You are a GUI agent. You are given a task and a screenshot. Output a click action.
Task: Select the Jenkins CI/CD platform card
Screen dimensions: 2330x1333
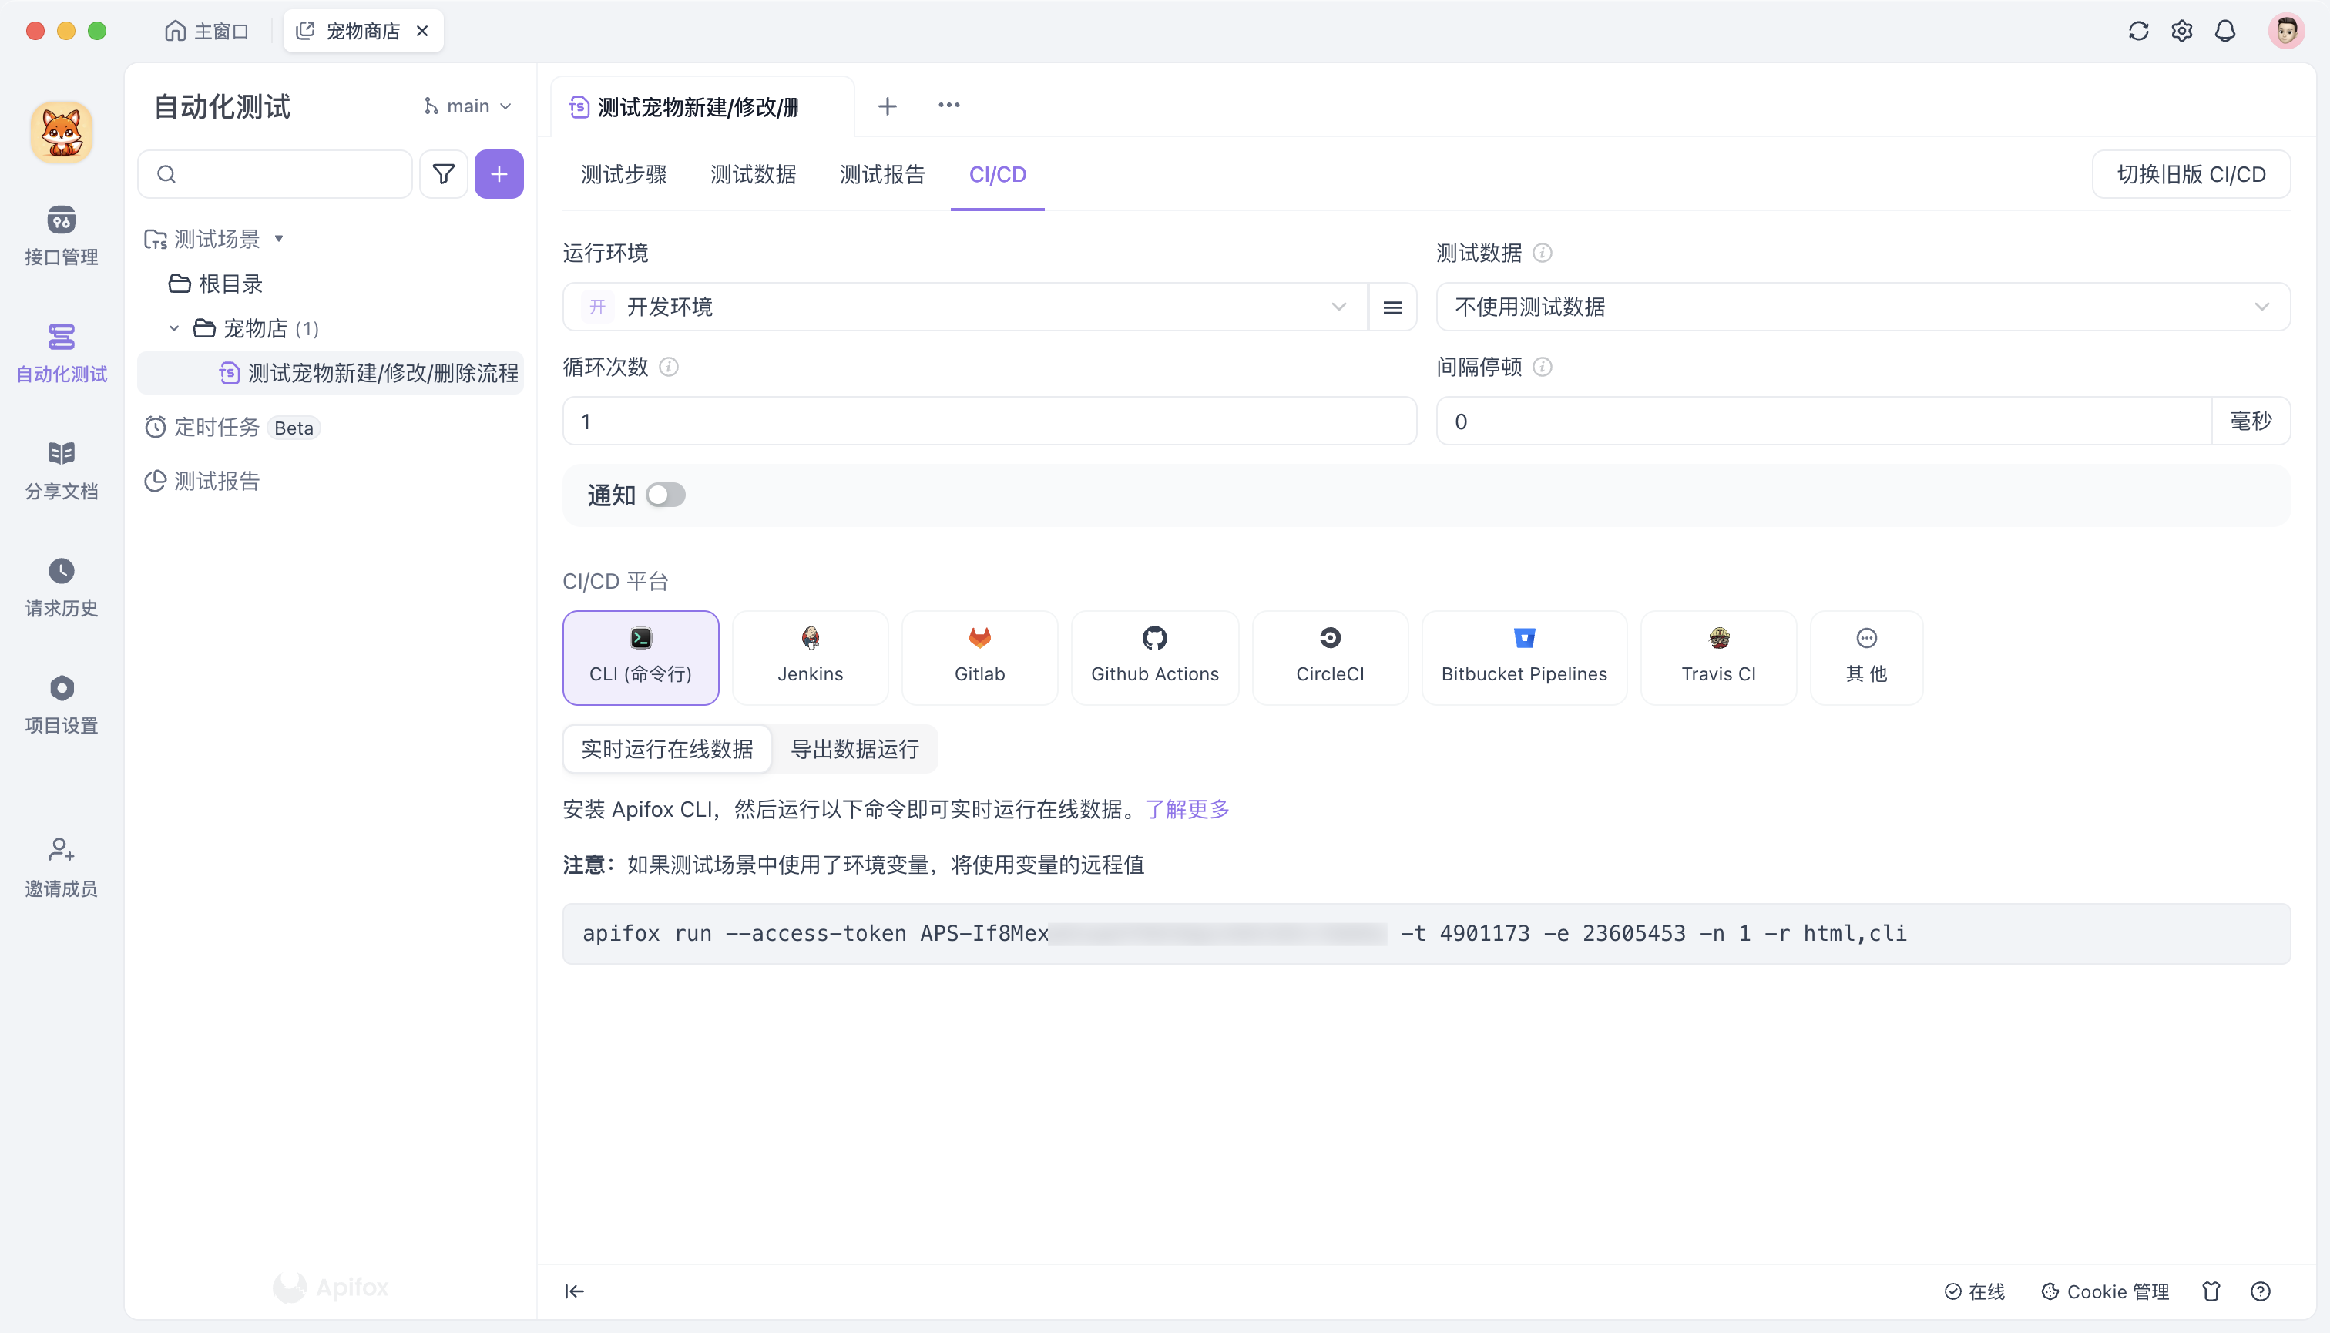point(809,657)
